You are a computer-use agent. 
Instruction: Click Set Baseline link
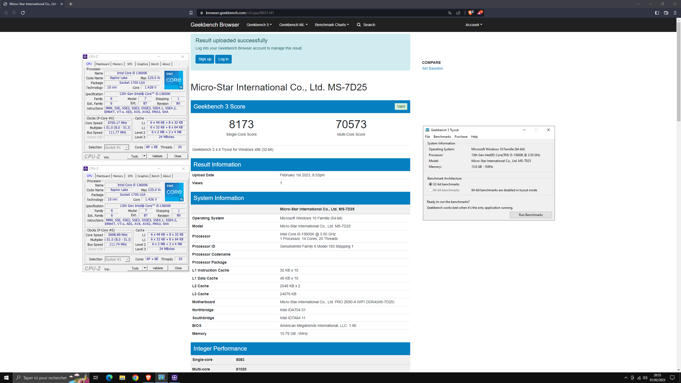[x=432, y=68]
